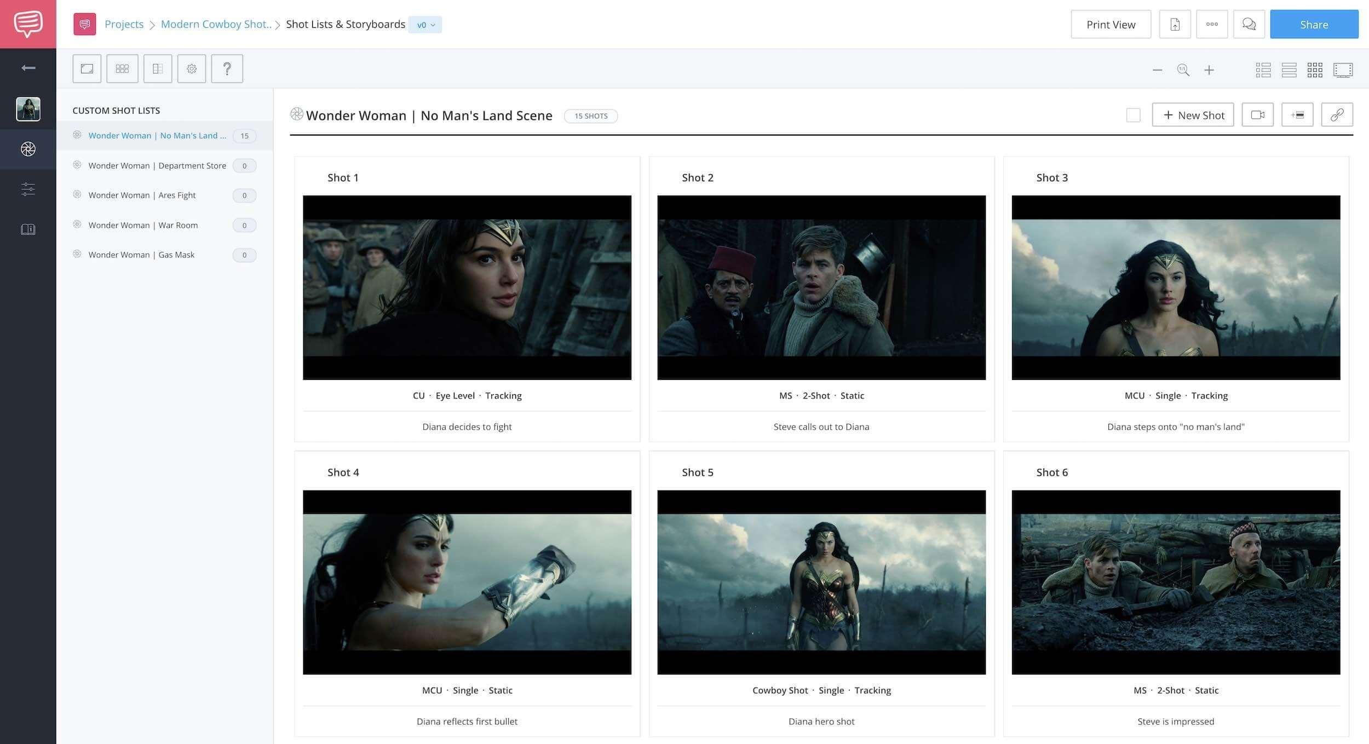Click Shot 5 Diana hero shot thumbnail
1369x744 pixels.
coord(821,582)
